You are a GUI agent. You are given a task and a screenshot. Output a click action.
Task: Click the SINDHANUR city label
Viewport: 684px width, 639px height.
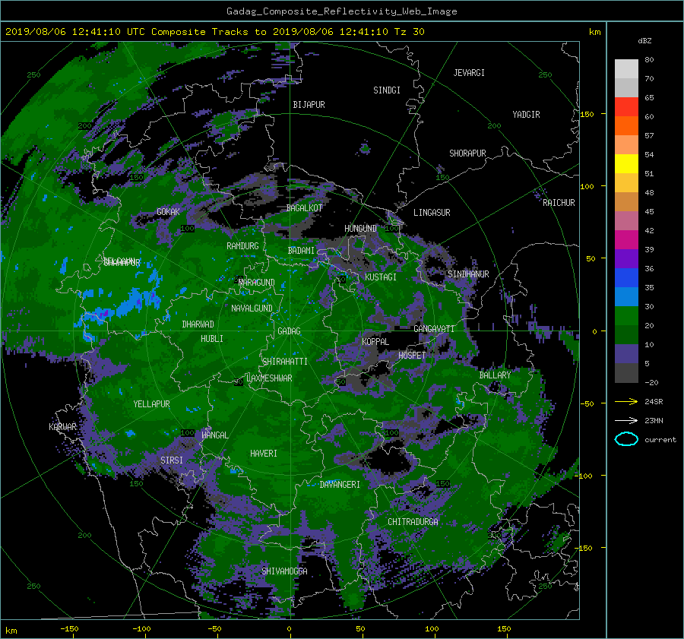468,274
